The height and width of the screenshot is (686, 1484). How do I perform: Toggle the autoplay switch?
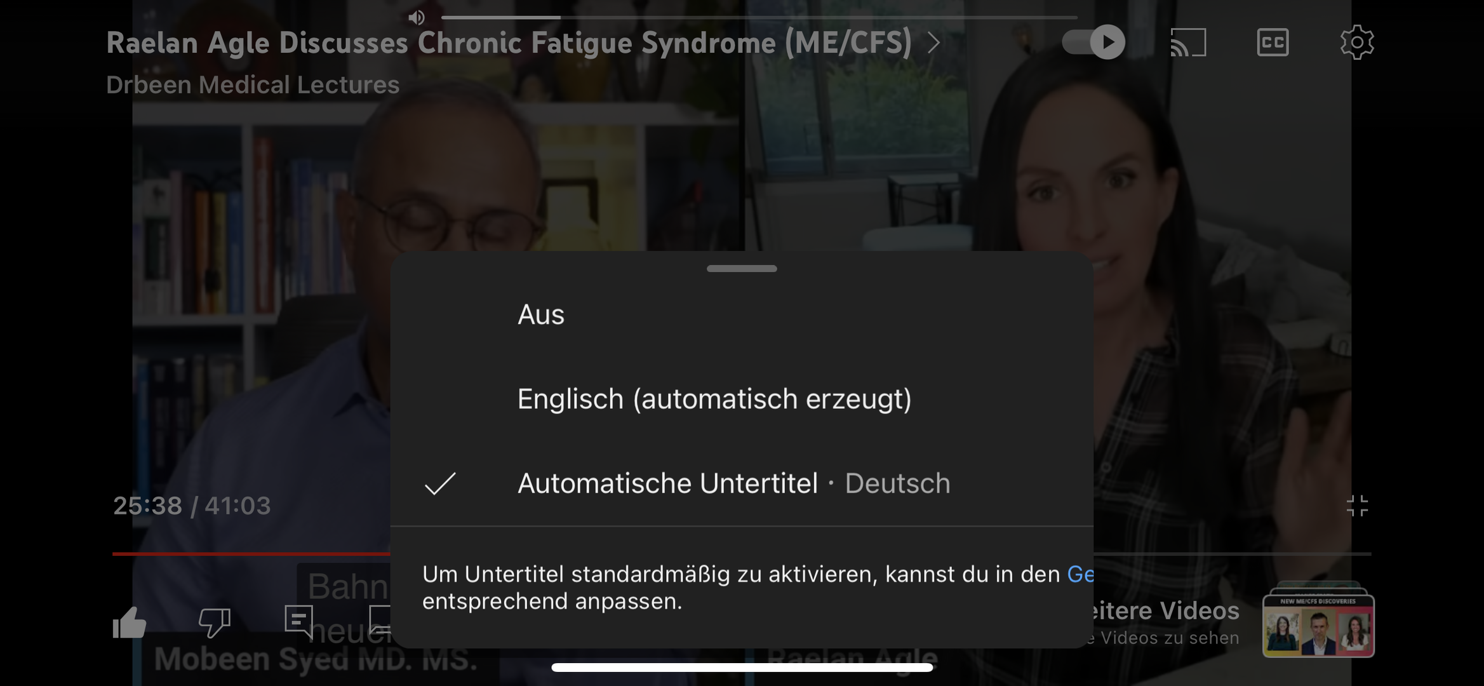point(1093,43)
